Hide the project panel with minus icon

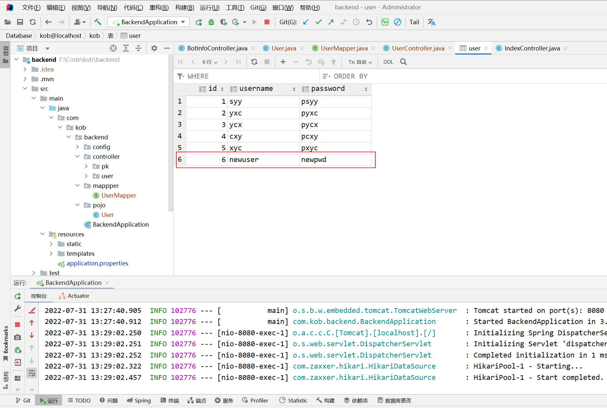pyautogui.click(x=167, y=48)
